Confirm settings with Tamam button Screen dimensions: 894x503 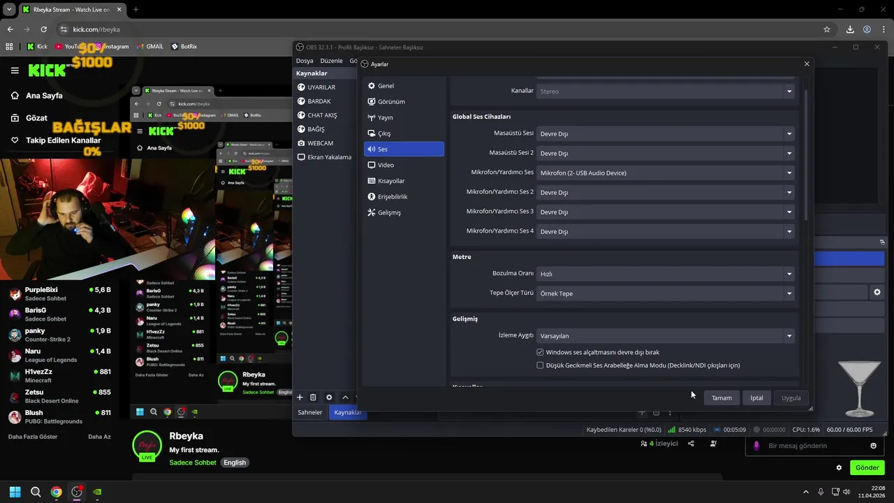click(x=721, y=398)
